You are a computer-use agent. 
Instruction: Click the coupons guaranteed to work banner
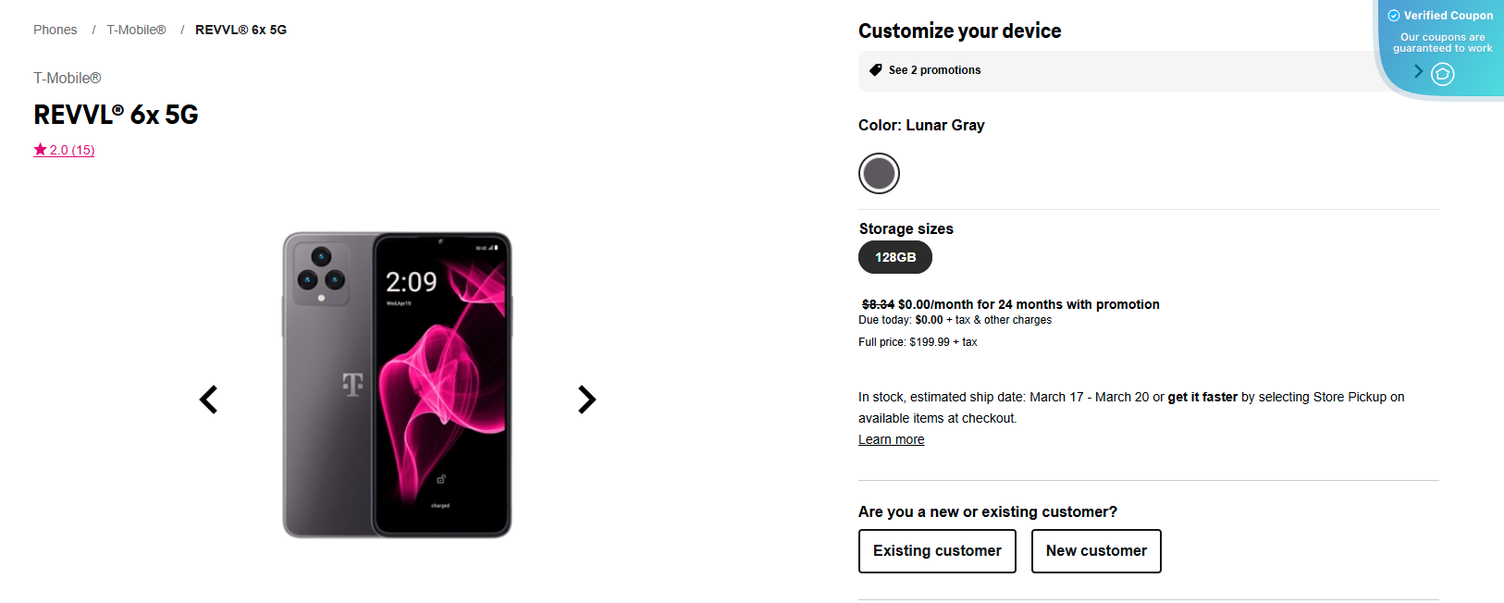pos(1443,42)
